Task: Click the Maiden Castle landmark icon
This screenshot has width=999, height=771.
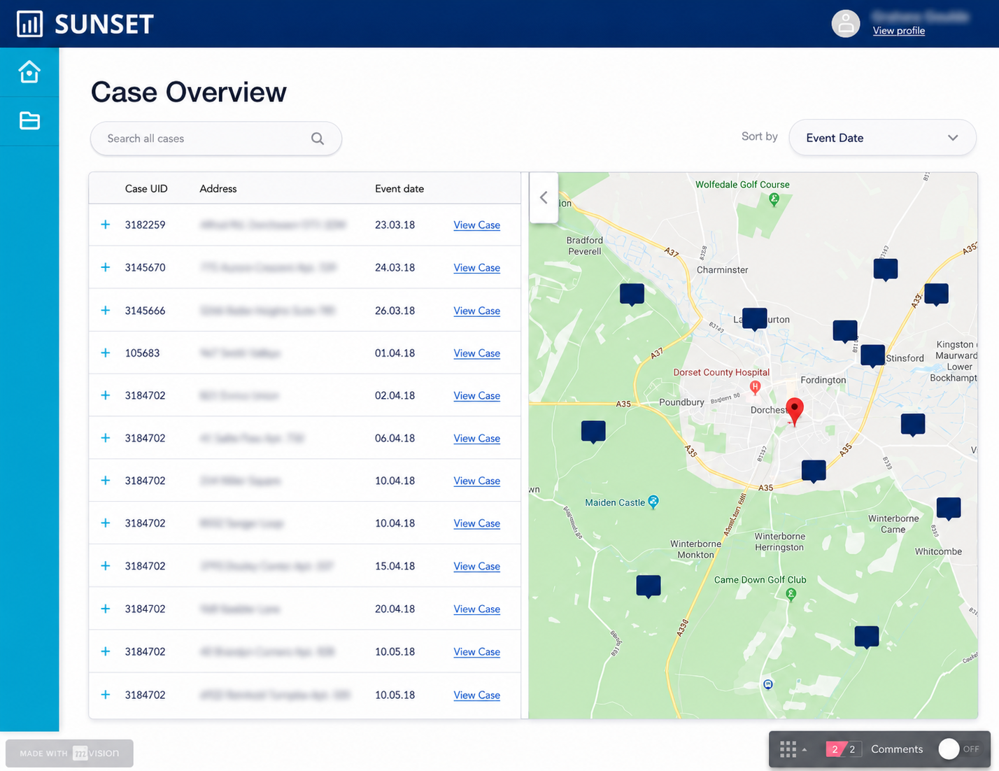Action: [653, 502]
